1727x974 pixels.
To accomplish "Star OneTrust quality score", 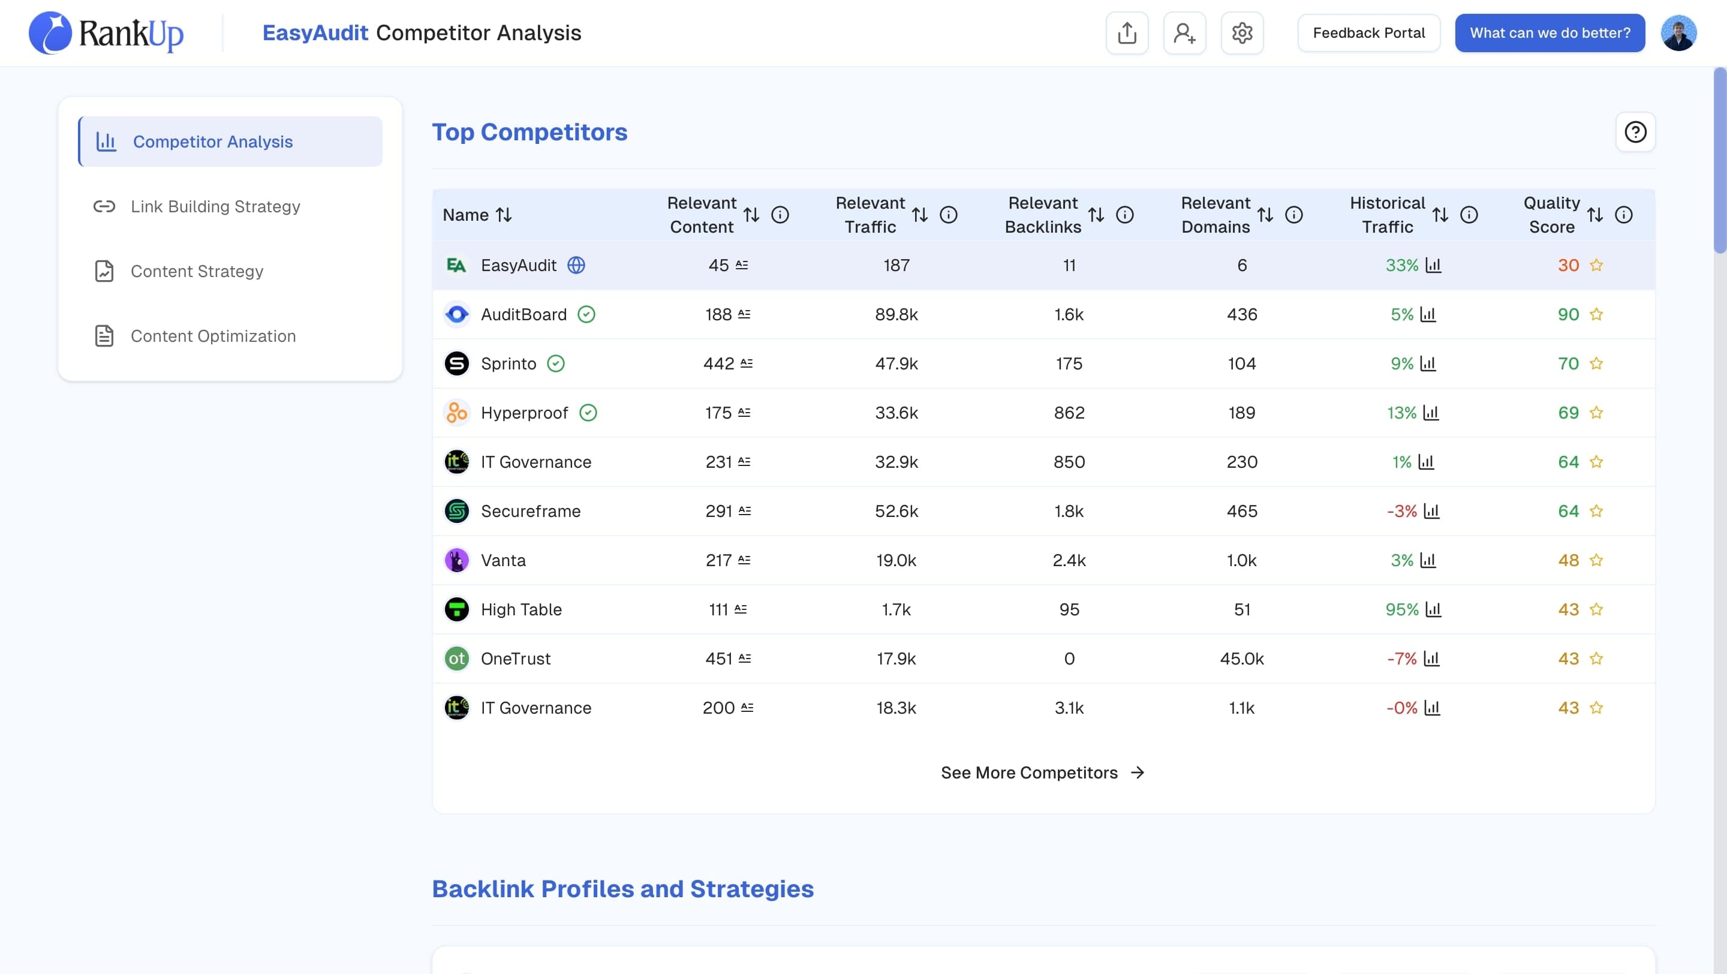I will tap(1596, 659).
